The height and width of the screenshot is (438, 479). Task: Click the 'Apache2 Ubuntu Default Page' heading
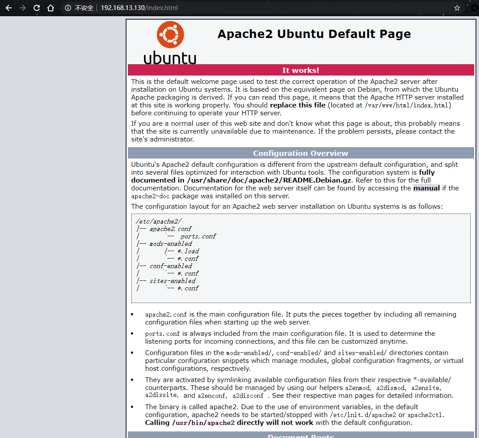(314, 34)
